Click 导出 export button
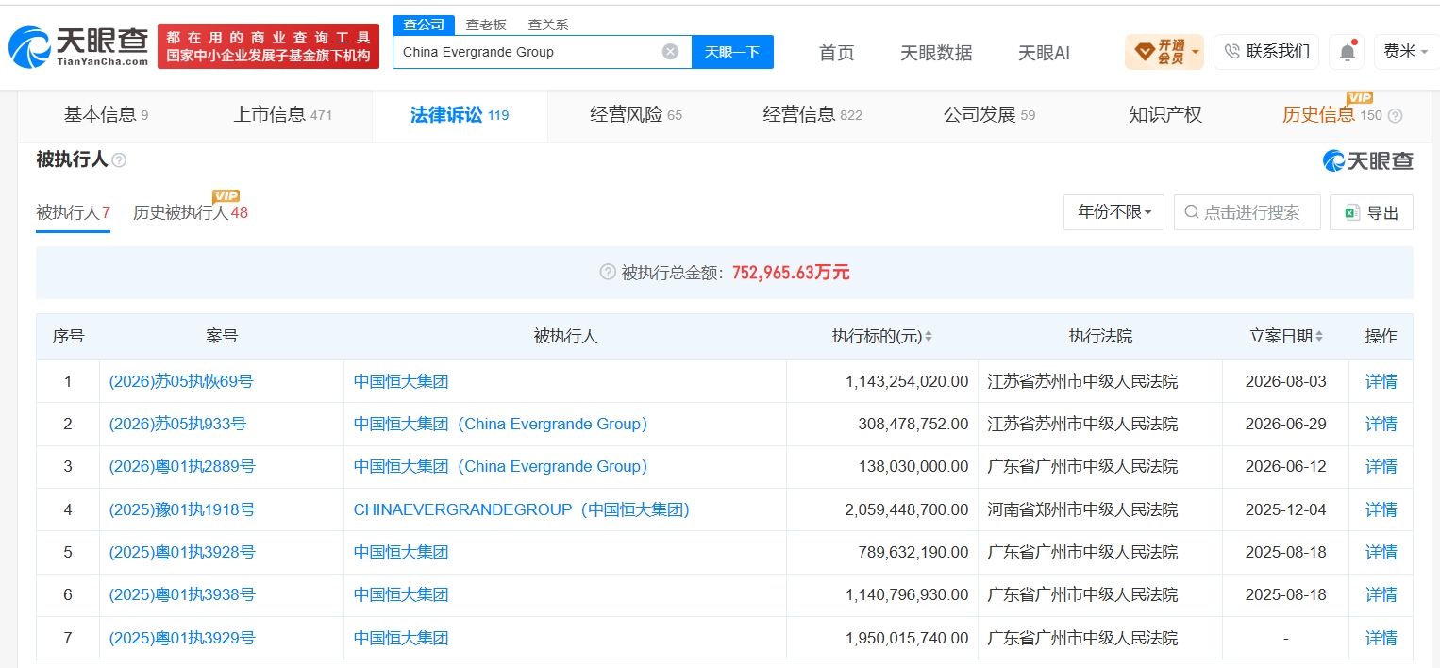This screenshot has height=668, width=1440. click(x=1371, y=212)
